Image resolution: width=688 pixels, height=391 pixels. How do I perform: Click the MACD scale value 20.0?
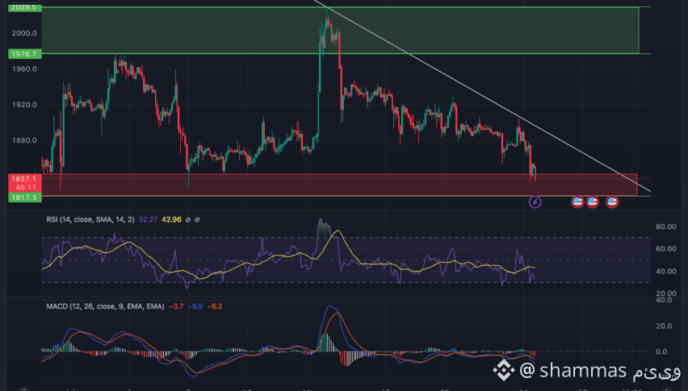pos(664,326)
